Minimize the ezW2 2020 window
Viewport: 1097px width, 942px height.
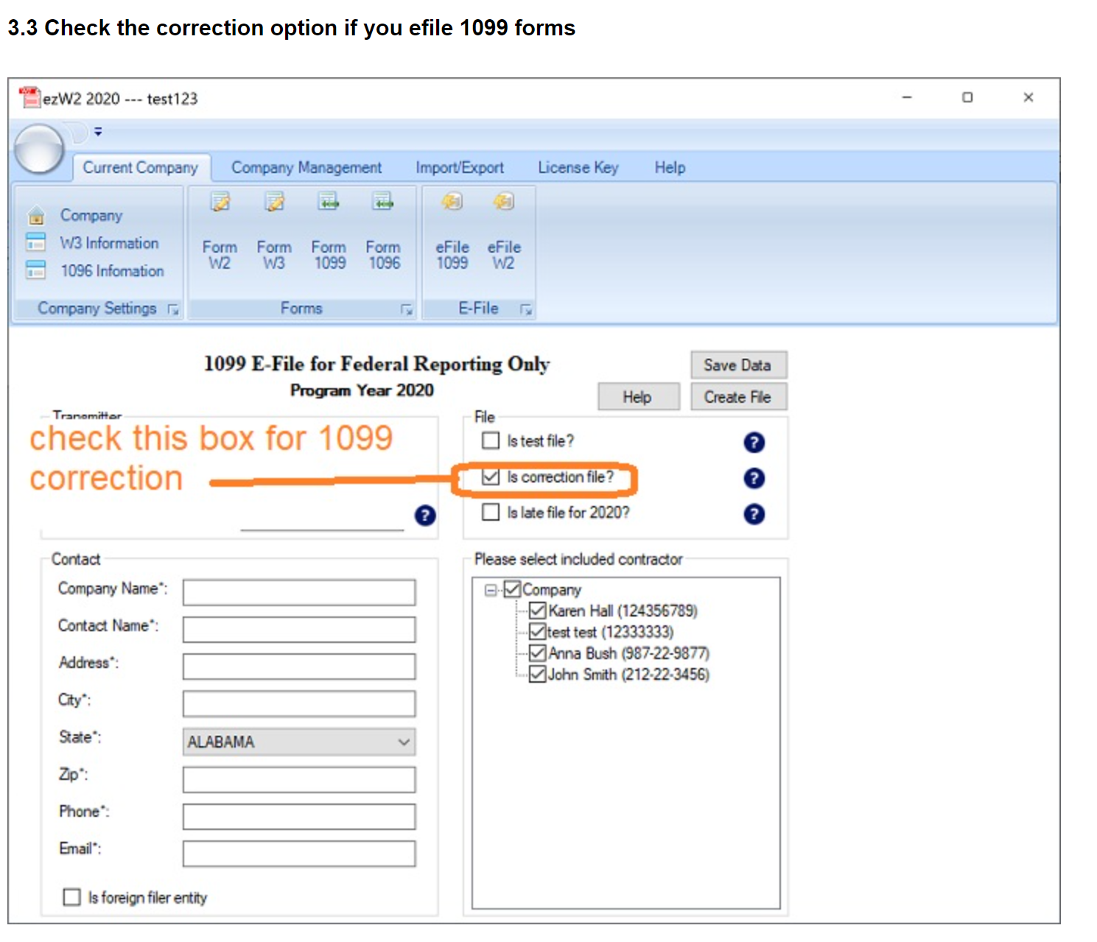tap(907, 97)
